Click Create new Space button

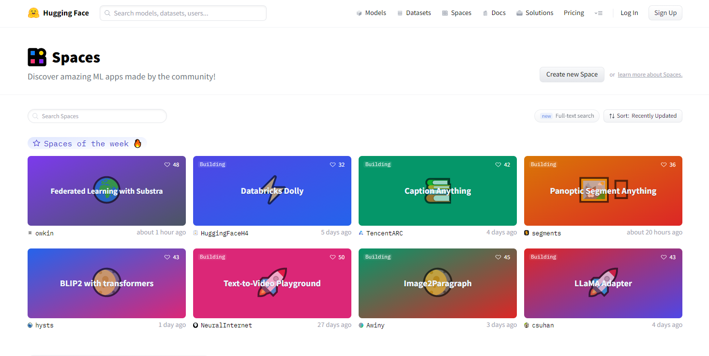(x=572, y=75)
